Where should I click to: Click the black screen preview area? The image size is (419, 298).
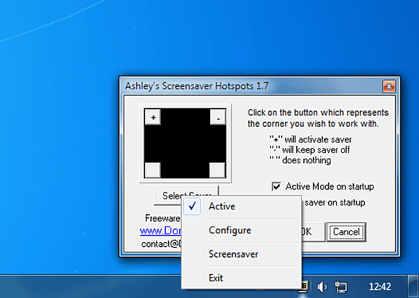coord(185,143)
